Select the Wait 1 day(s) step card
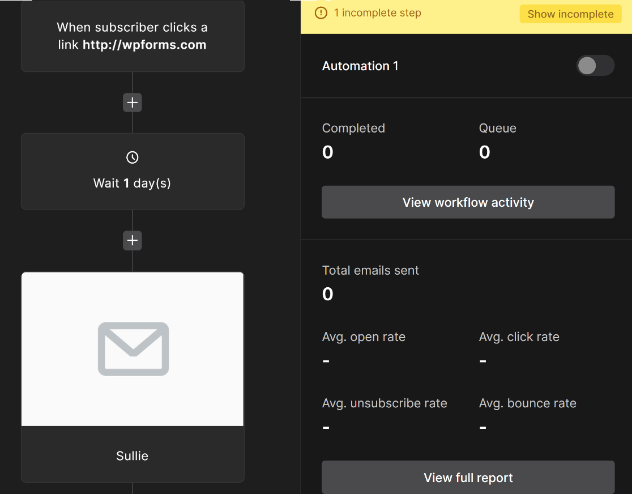 (x=133, y=172)
